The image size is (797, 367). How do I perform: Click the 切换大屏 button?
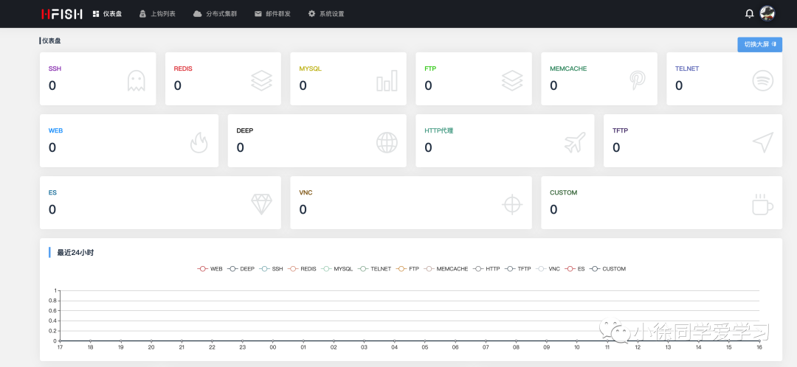pyautogui.click(x=760, y=44)
